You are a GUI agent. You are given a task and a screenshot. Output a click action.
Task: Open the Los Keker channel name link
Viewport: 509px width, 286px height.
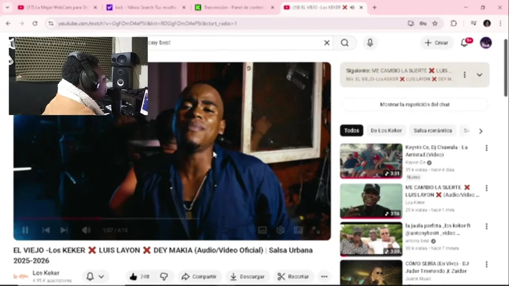click(46, 273)
